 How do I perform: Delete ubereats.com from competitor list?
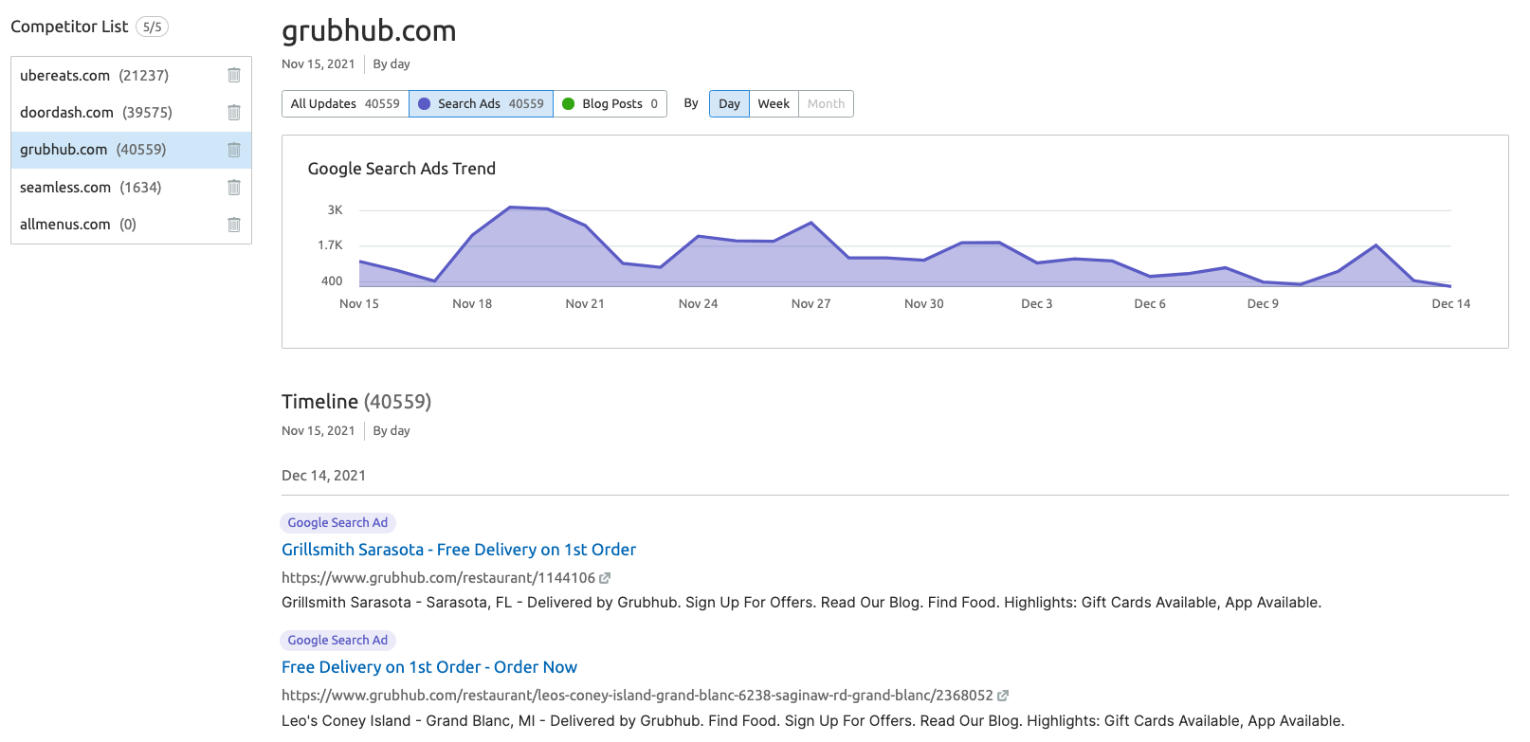[x=234, y=75]
